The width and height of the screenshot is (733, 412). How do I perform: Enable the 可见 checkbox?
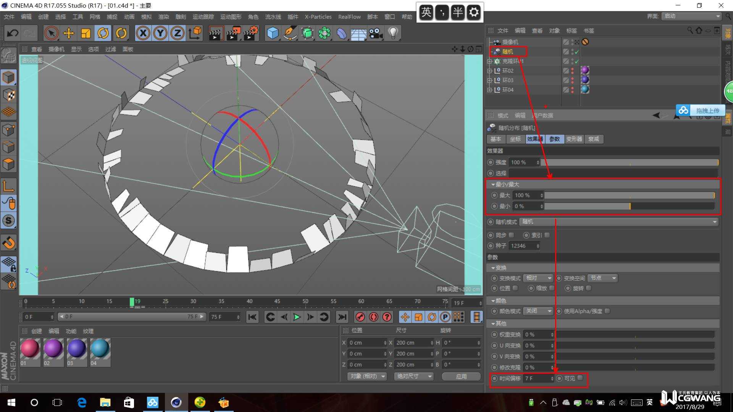coord(580,378)
